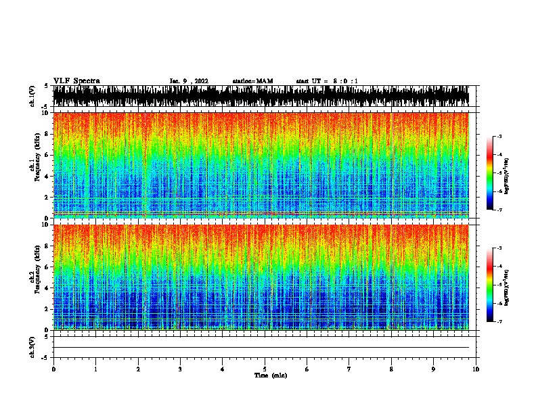
Task: Click the "10" tick on the time axis
Action: point(476,369)
